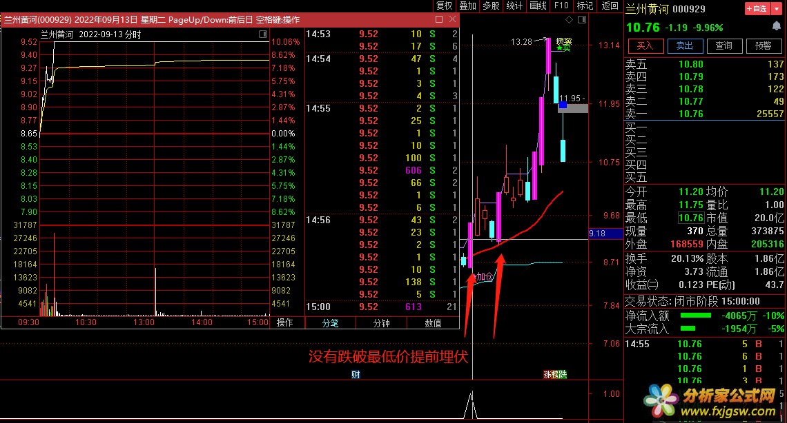Open the 查询 query button
The width and height of the screenshot is (787, 423).
pos(724,46)
